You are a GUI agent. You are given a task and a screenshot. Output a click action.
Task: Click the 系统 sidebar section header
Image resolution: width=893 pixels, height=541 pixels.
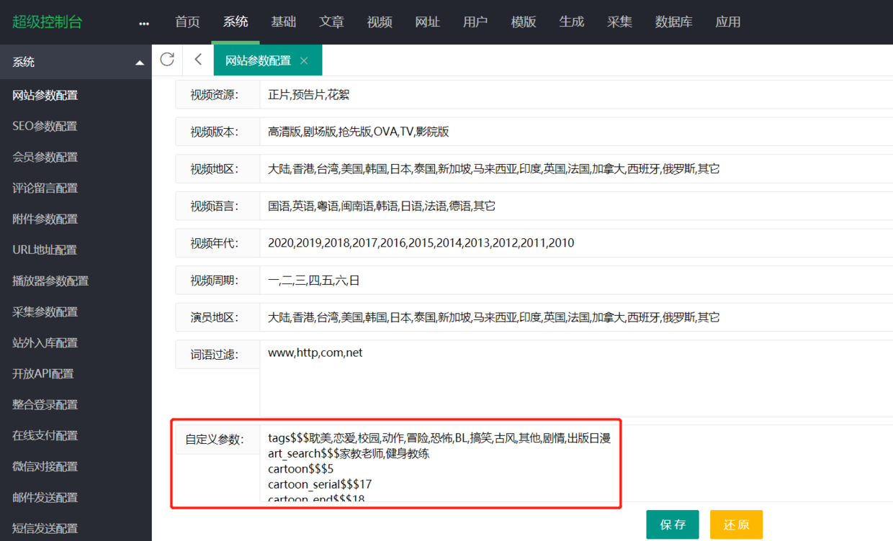tap(76, 62)
